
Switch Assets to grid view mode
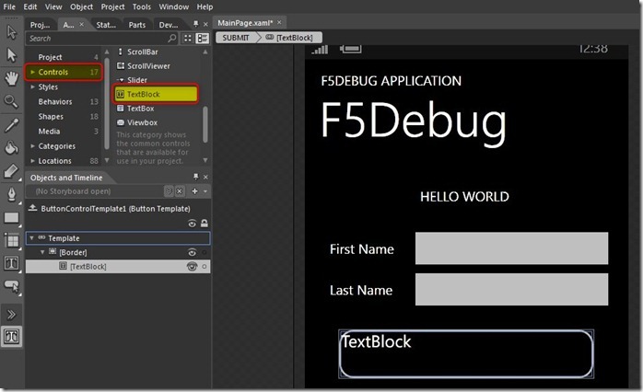click(188, 38)
